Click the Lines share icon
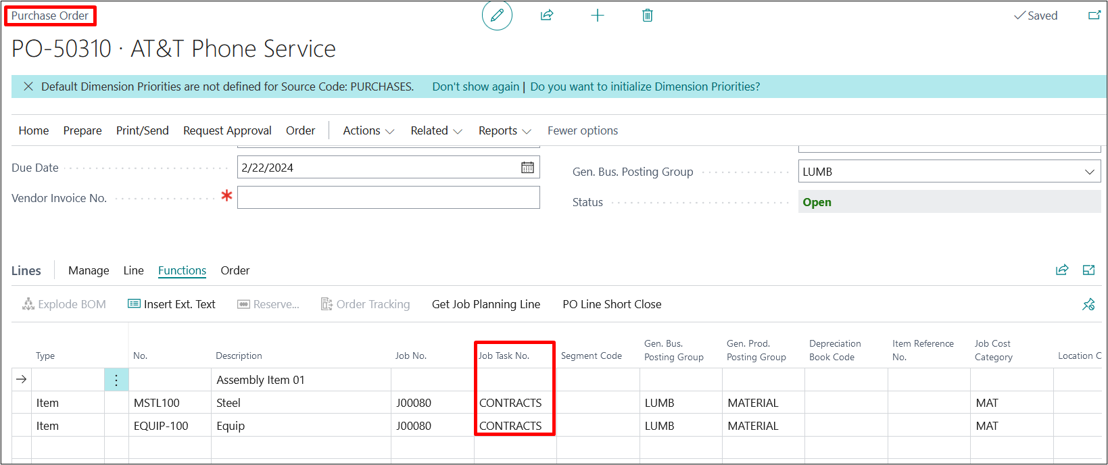 point(1062,270)
